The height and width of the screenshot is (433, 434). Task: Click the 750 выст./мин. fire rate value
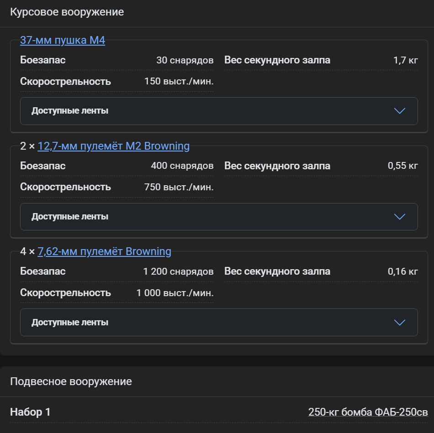pos(179,187)
